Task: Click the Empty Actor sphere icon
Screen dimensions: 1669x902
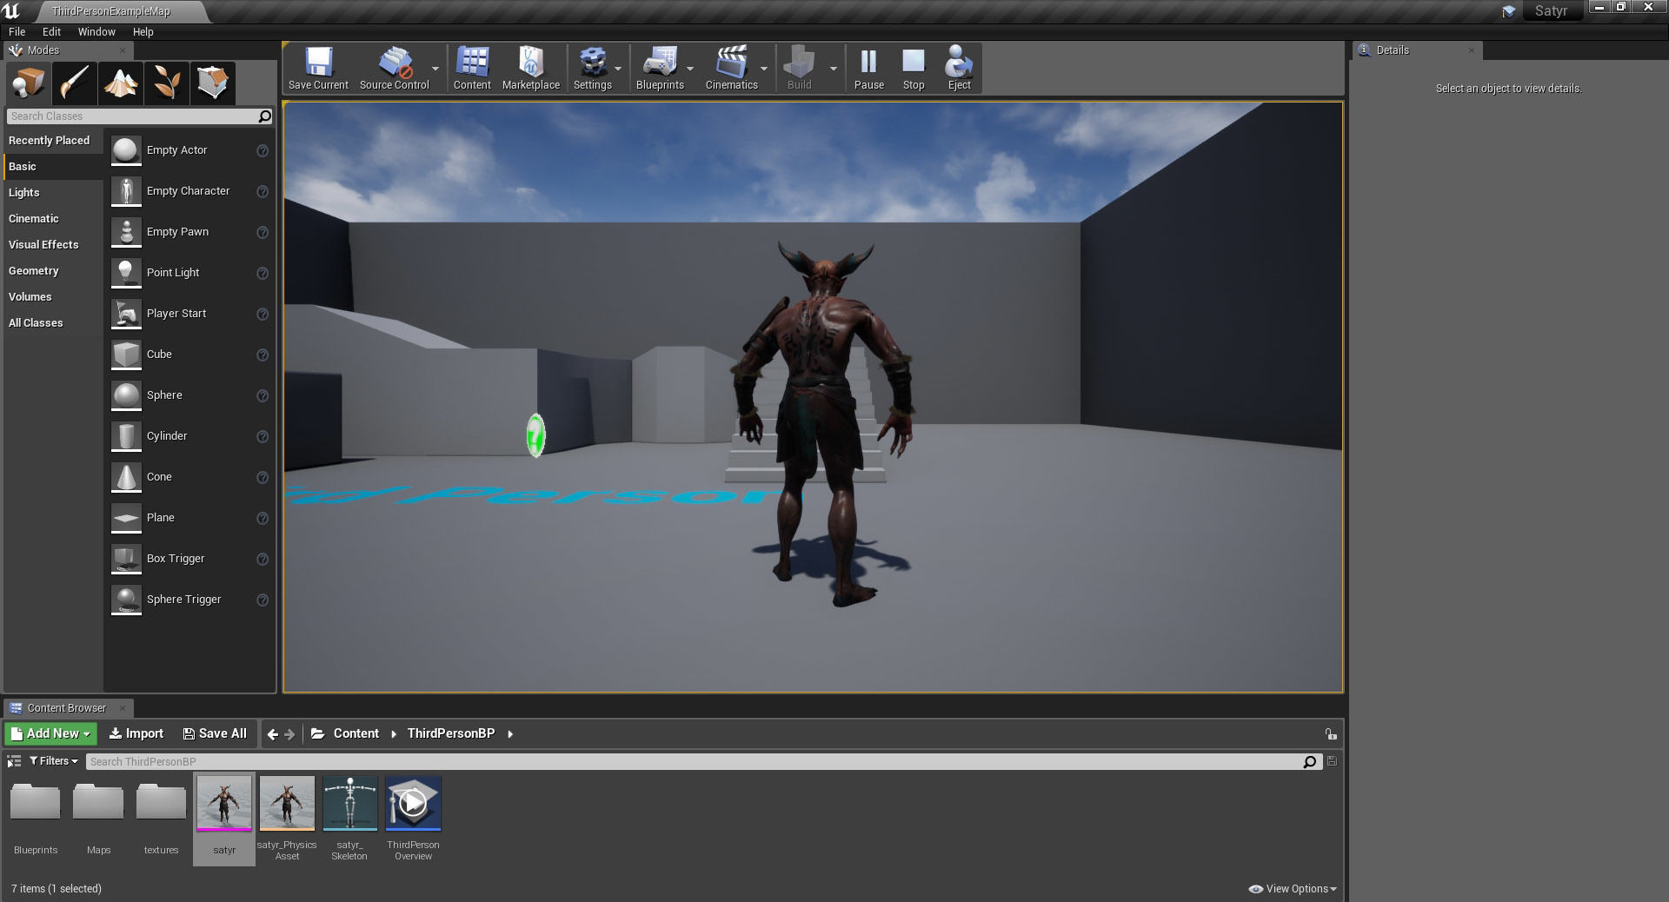Action: [x=126, y=150]
